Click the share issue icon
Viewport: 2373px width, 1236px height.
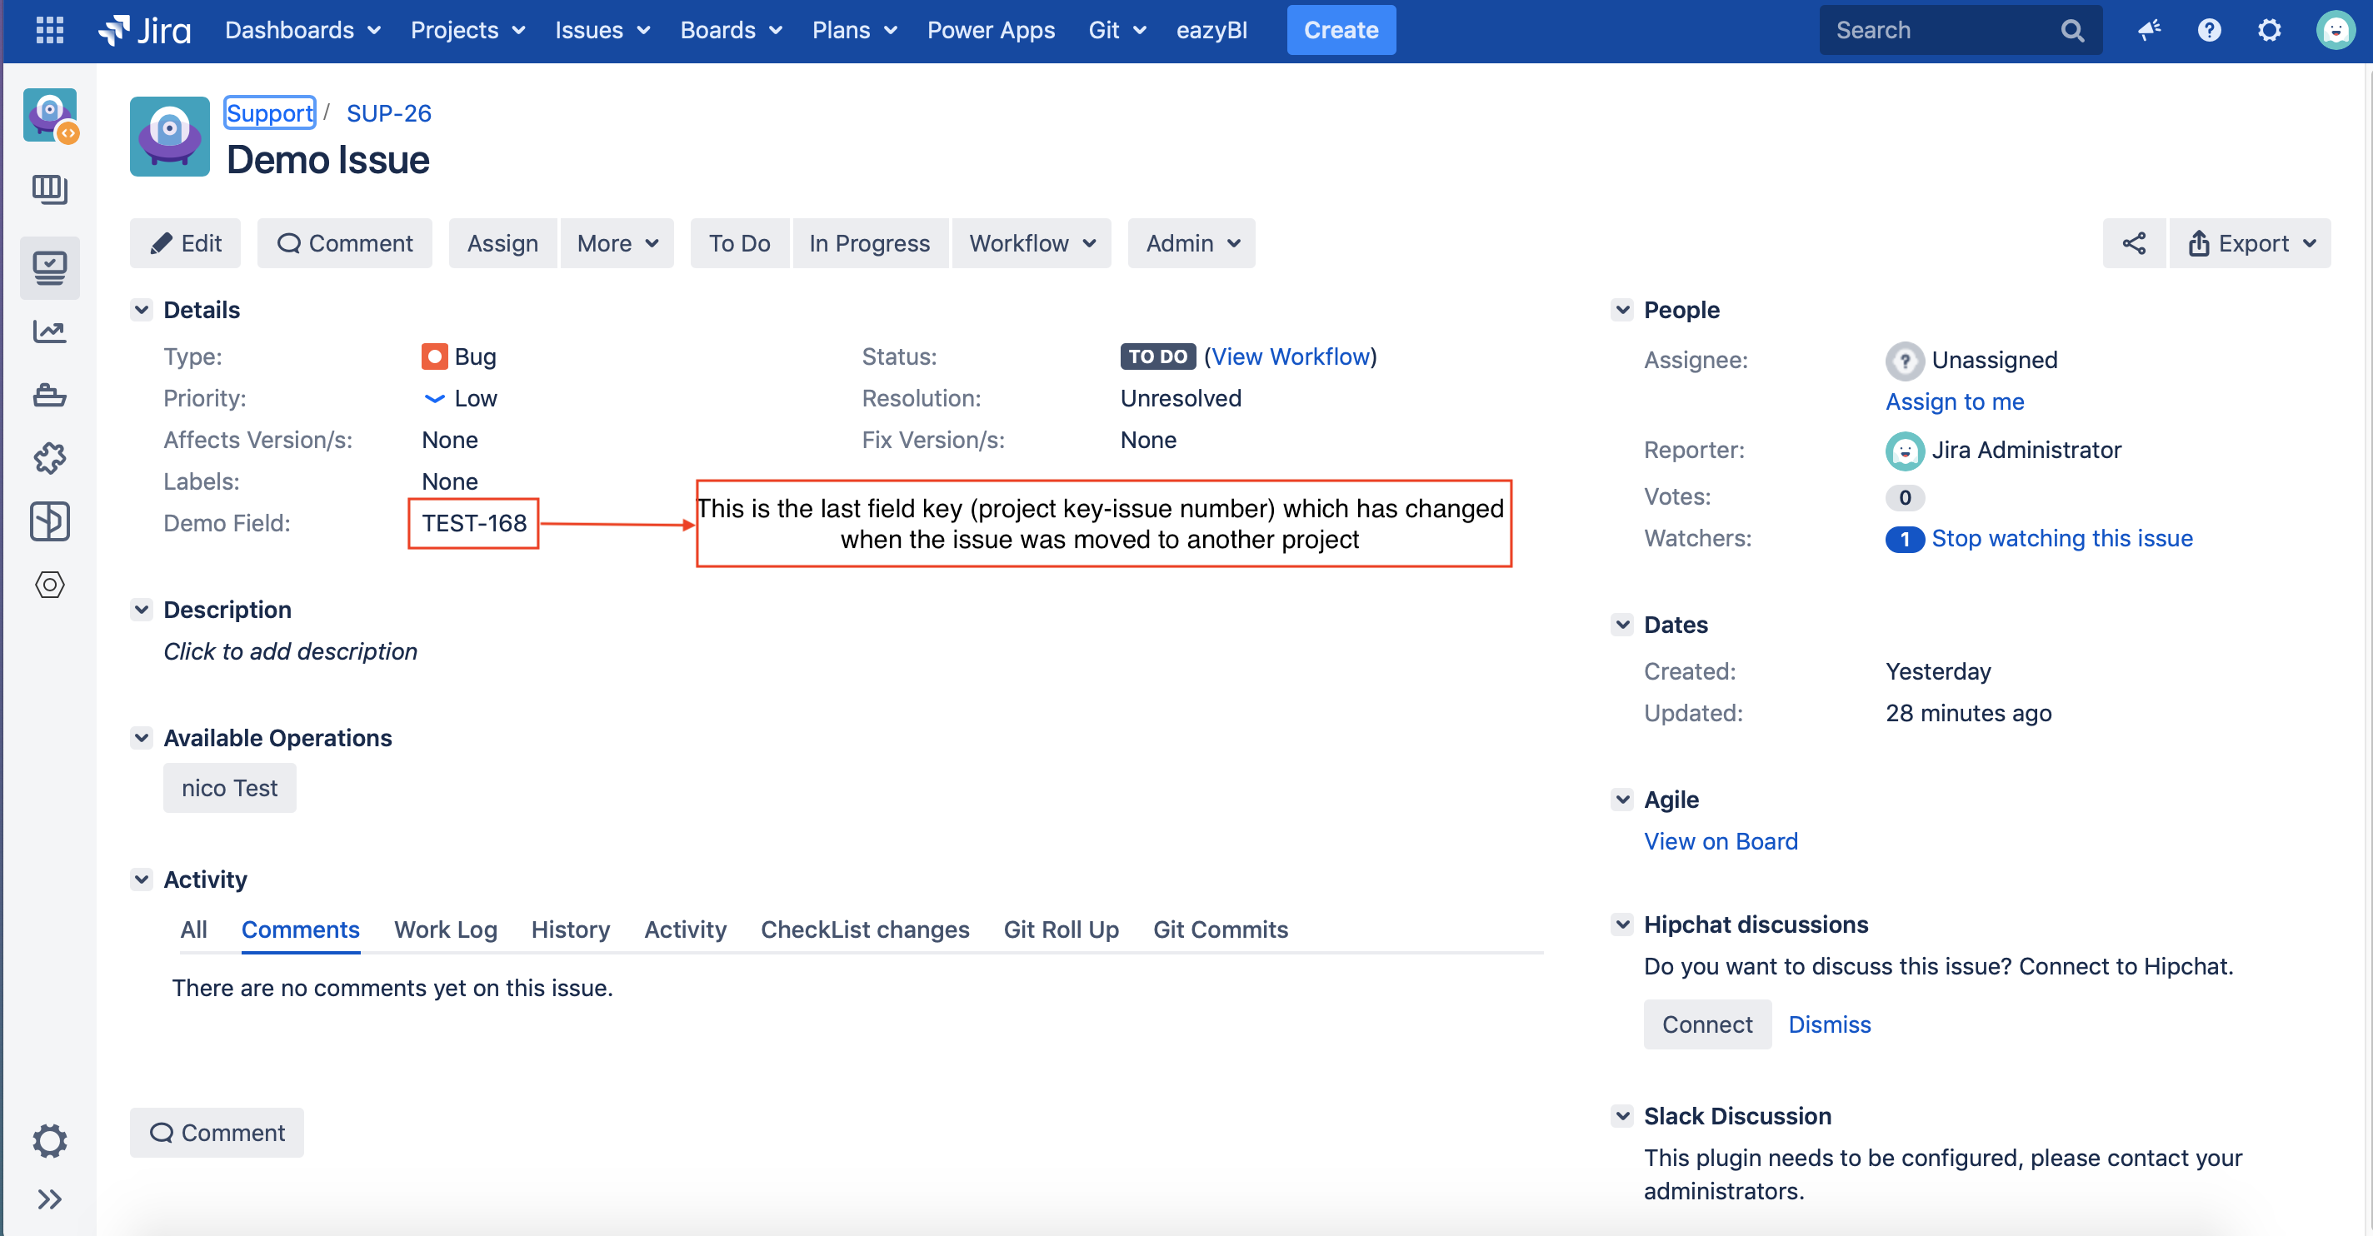point(2134,243)
